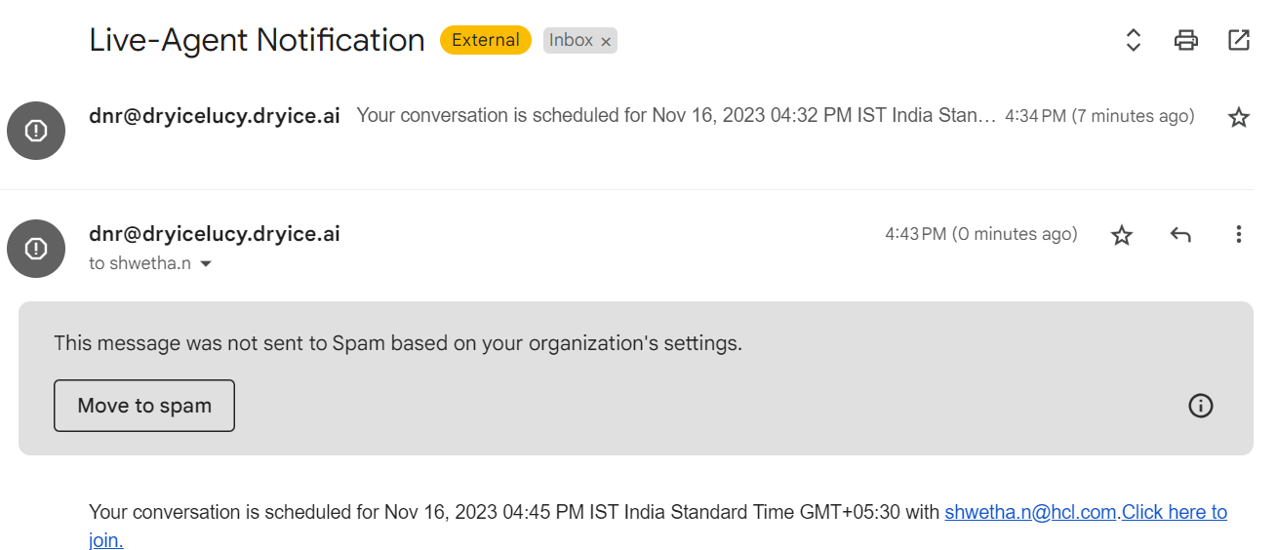Viewport: 1277px width, 550px height.
Task: Click second sender's avatar icon
Action: click(36, 249)
